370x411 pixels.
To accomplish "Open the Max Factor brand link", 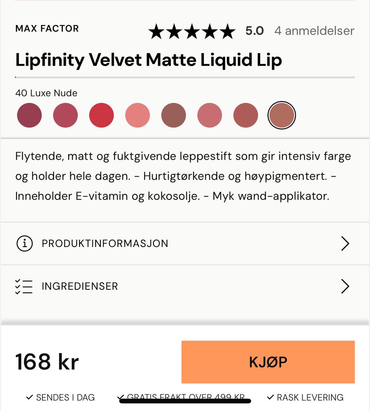I will point(47,28).
